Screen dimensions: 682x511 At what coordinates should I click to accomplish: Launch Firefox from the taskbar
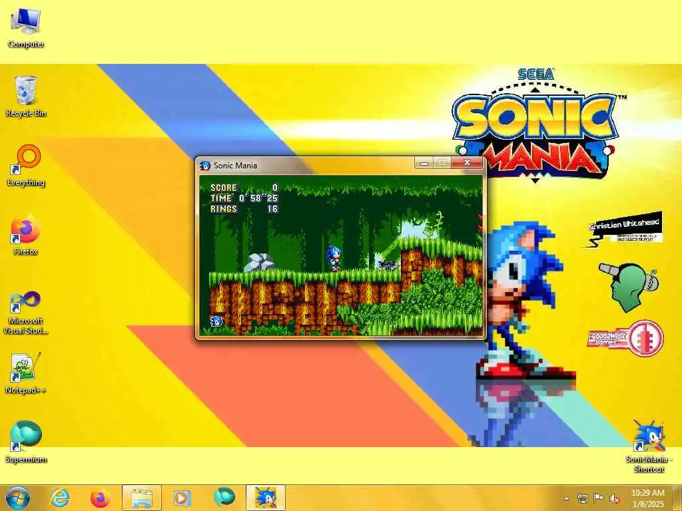coord(100,498)
